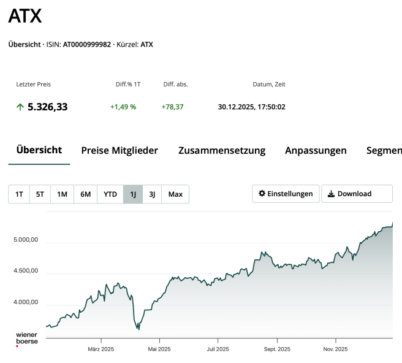Image resolution: width=402 pixels, height=363 pixels.
Task: Display Max time range
Action: [175, 194]
